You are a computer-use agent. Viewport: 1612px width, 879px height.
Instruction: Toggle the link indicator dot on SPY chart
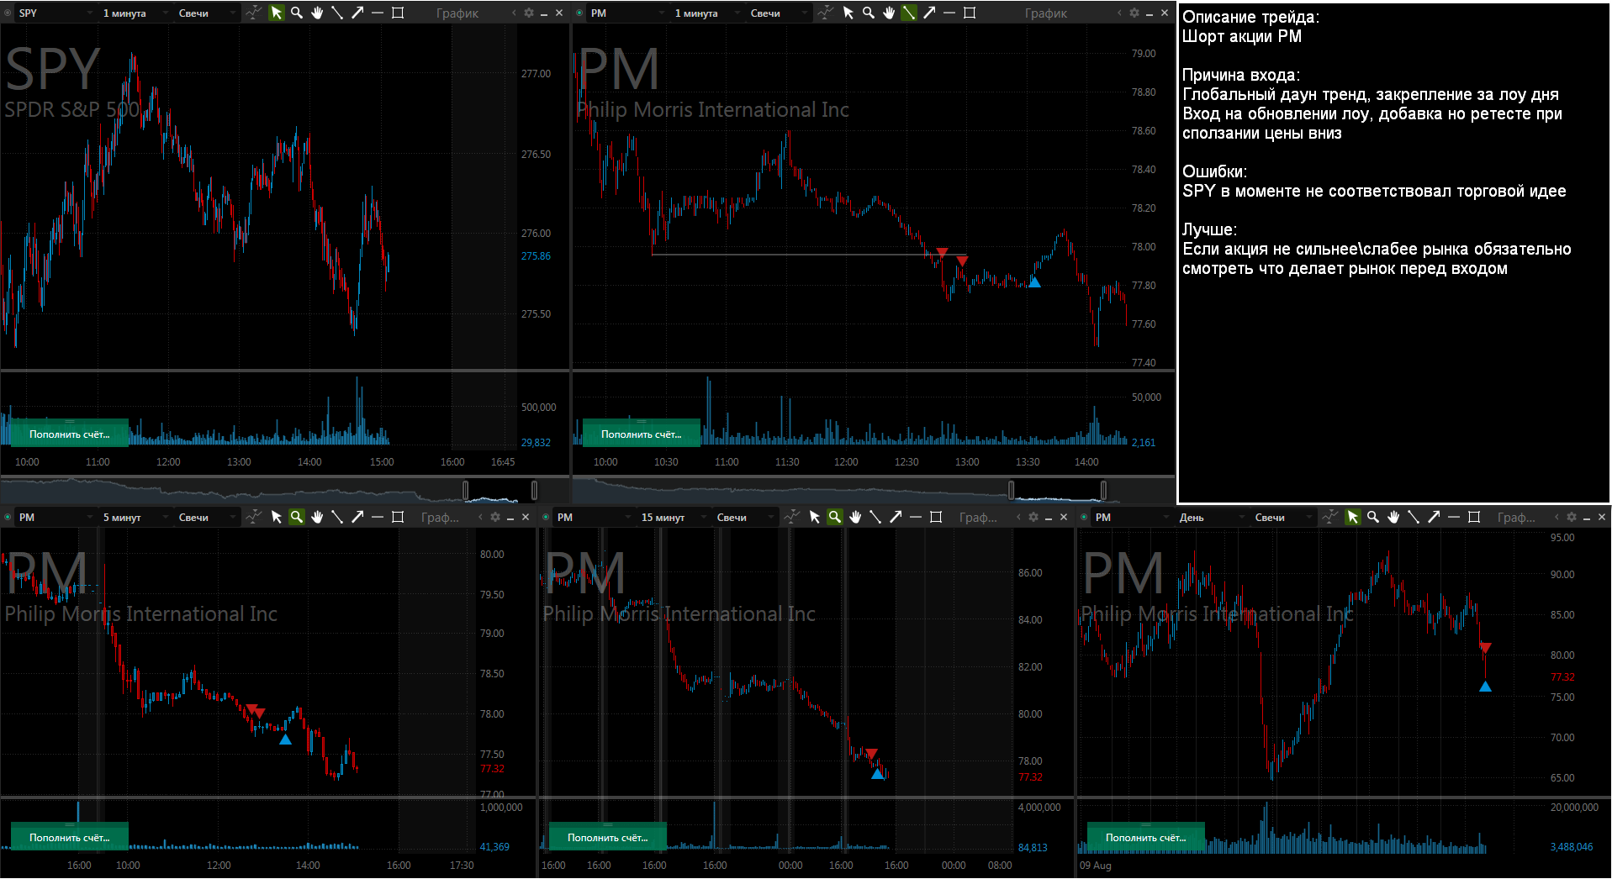[x=8, y=13]
